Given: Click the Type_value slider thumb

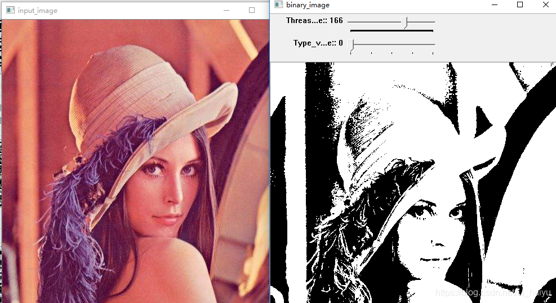Looking at the screenshot, I should point(351,44).
